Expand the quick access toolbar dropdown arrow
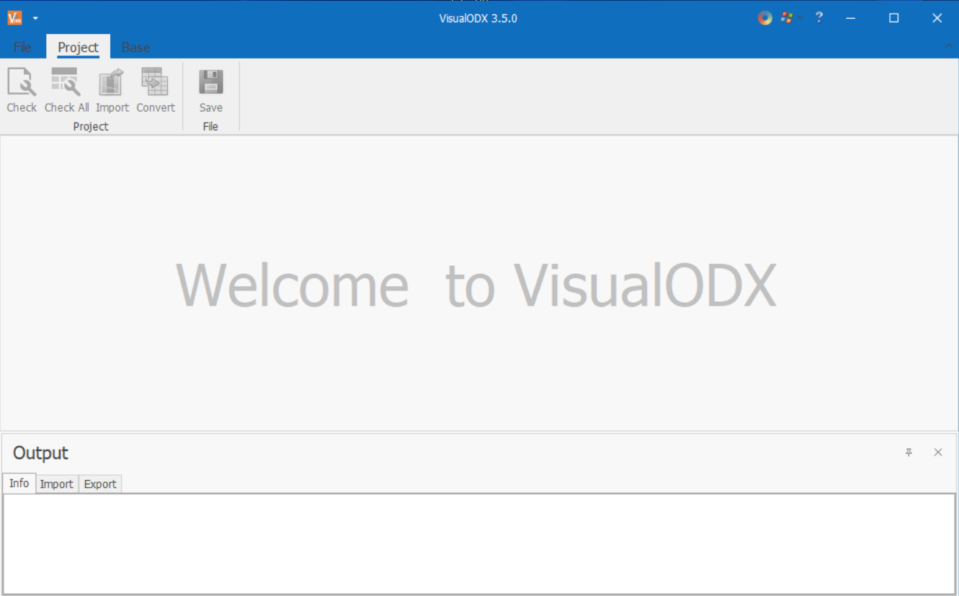959x596 pixels. pos(35,19)
